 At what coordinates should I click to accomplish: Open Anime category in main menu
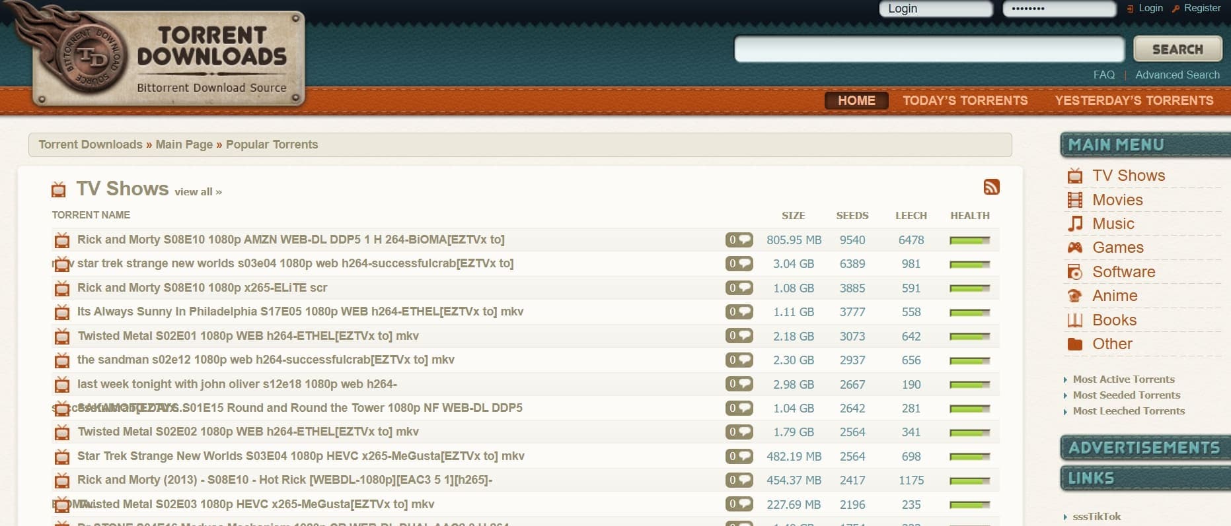[1115, 296]
